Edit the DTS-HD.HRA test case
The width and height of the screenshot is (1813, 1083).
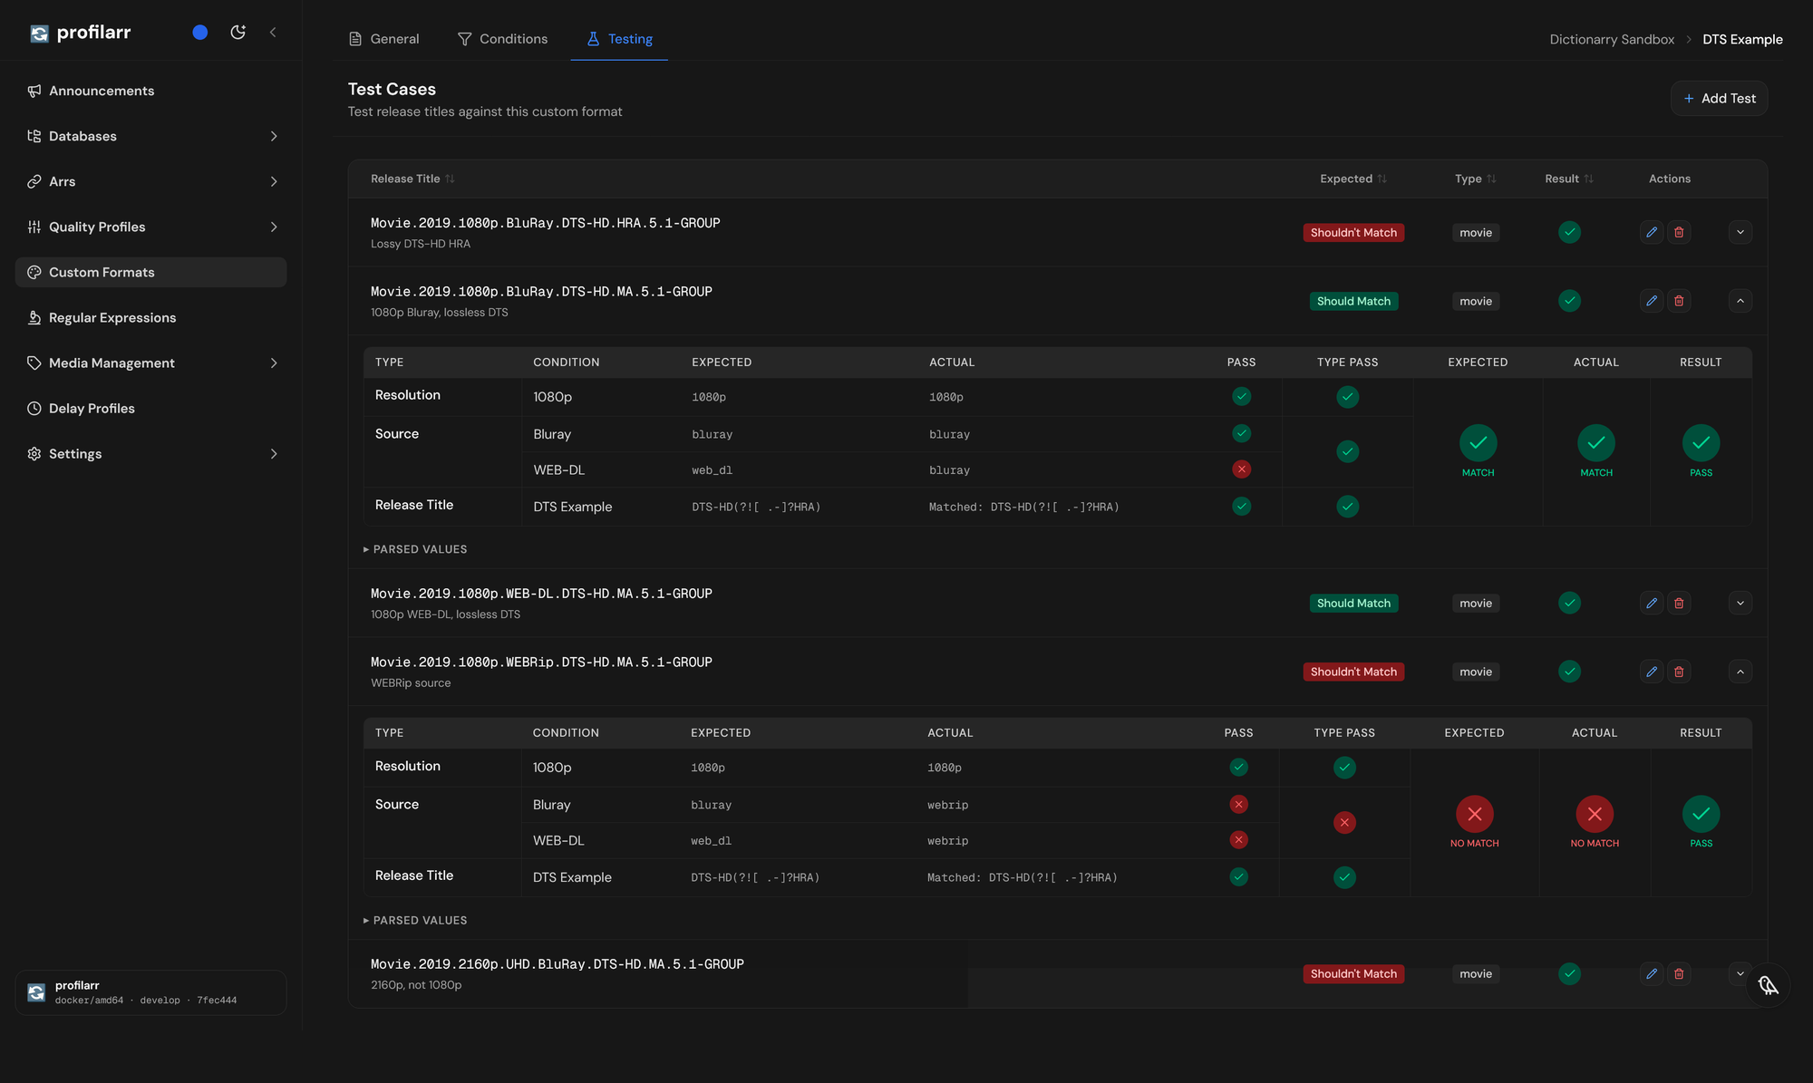click(1652, 233)
